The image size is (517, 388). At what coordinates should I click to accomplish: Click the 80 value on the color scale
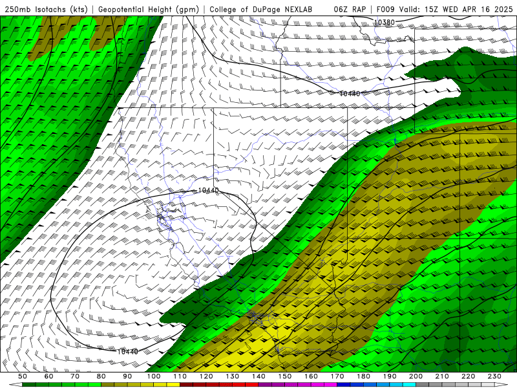101,376
